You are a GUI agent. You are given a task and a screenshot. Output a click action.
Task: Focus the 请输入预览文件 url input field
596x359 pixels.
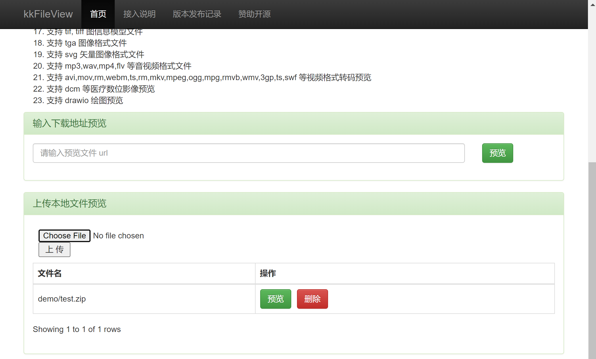coord(248,153)
